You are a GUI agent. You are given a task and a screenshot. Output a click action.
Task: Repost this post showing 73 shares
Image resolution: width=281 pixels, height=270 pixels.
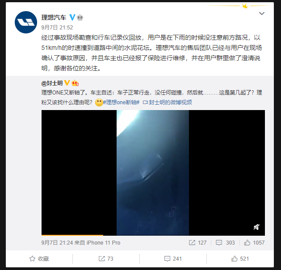click(x=106, y=258)
